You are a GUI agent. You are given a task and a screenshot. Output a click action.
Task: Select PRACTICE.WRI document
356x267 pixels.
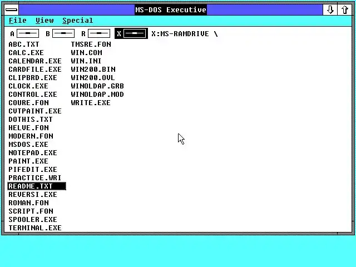34,178
